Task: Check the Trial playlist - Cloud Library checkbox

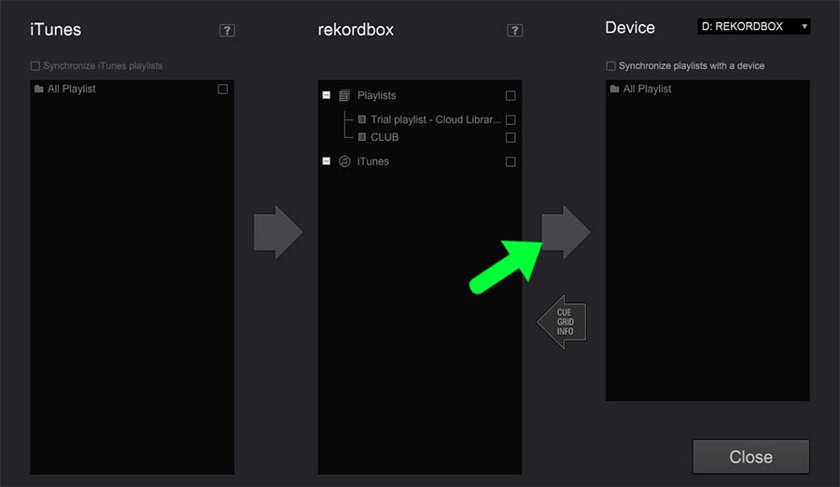Action: (x=511, y=120)
